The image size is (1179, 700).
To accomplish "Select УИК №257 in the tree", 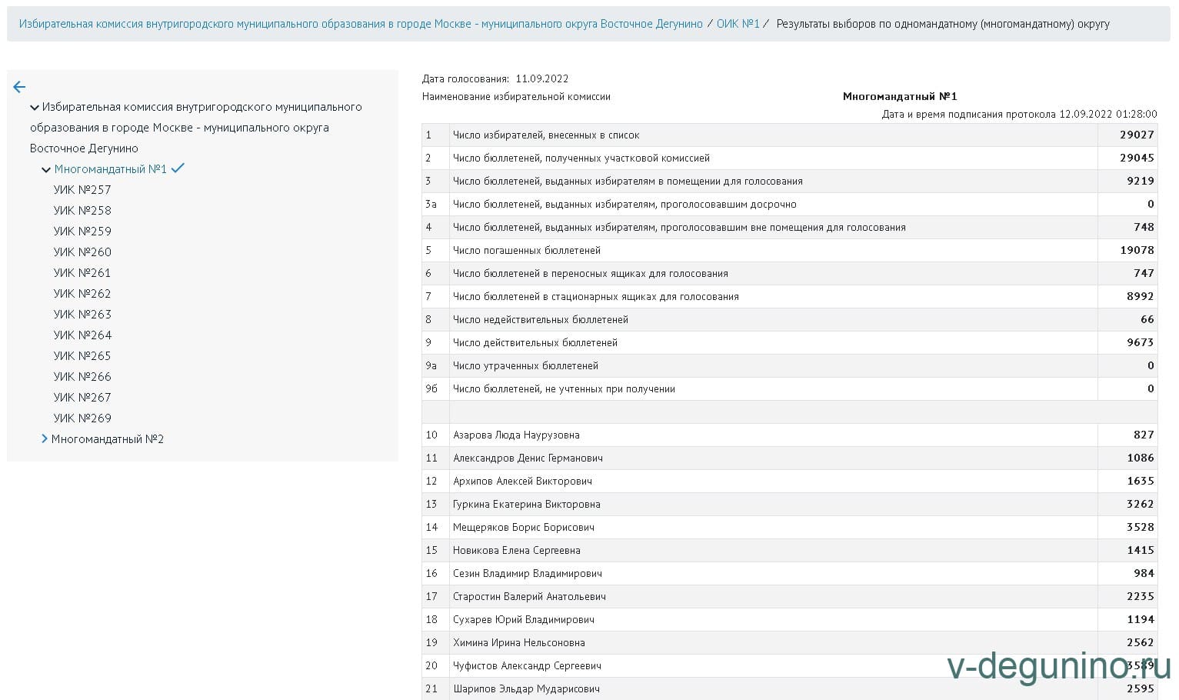I will tap(82, 190).
